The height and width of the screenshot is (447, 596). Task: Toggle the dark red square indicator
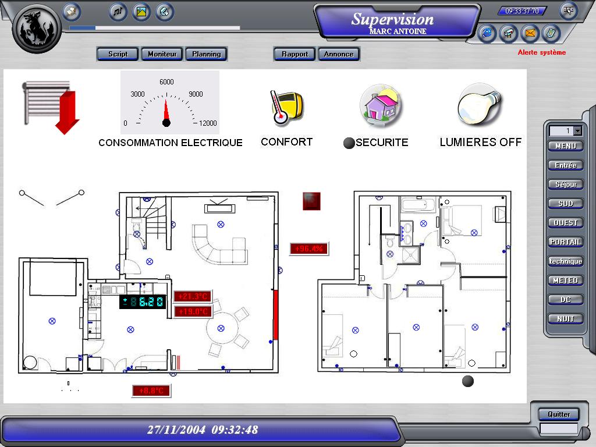point(311,201)
